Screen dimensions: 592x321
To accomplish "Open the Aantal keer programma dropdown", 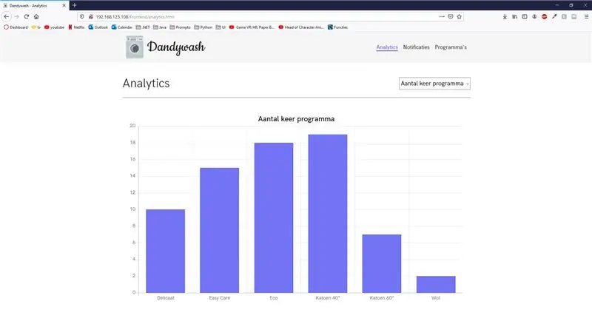I will (x=434, y=84).
